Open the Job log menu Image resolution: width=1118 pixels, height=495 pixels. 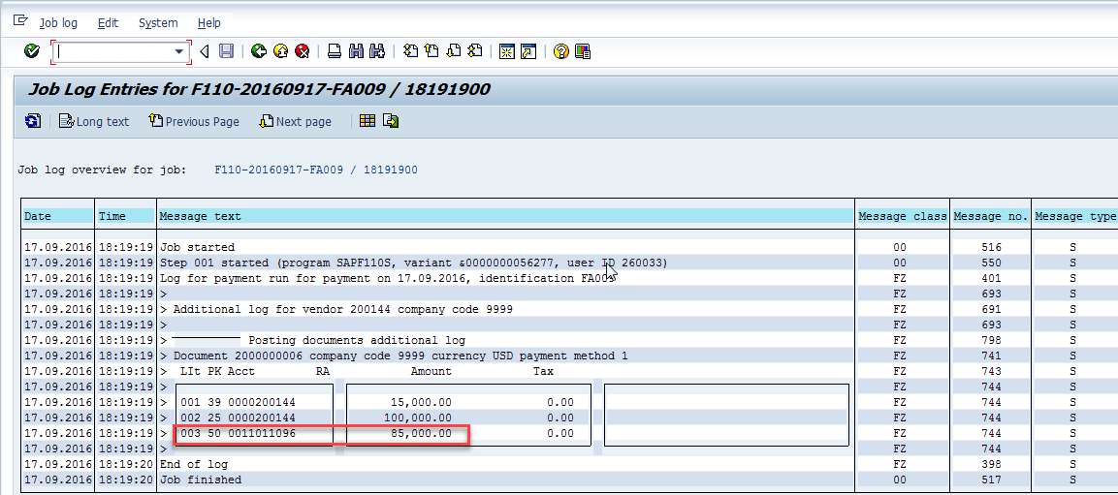click(x=58, y=22)
